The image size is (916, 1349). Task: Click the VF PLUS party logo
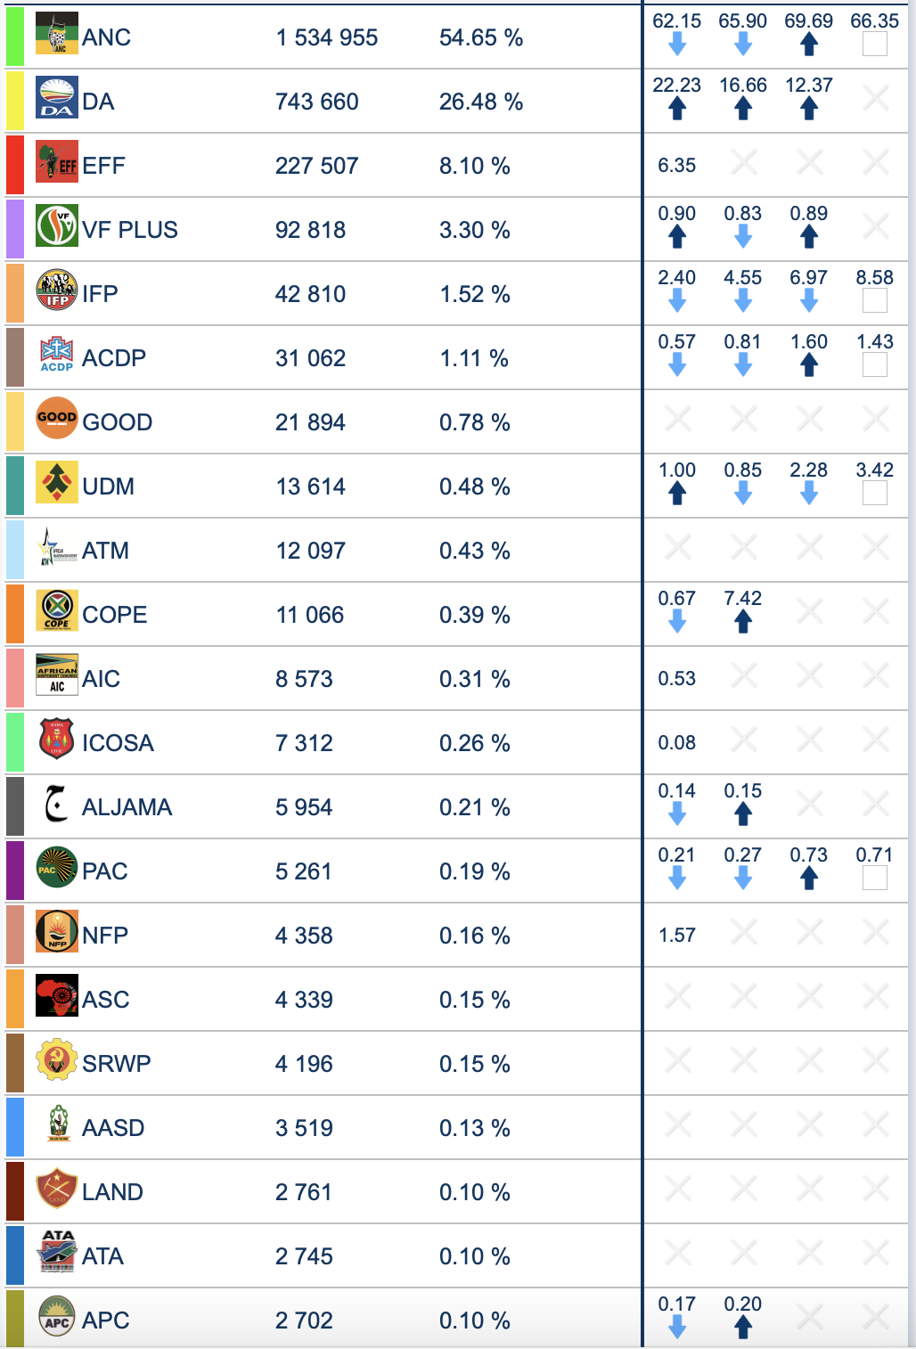pos(57,226)
